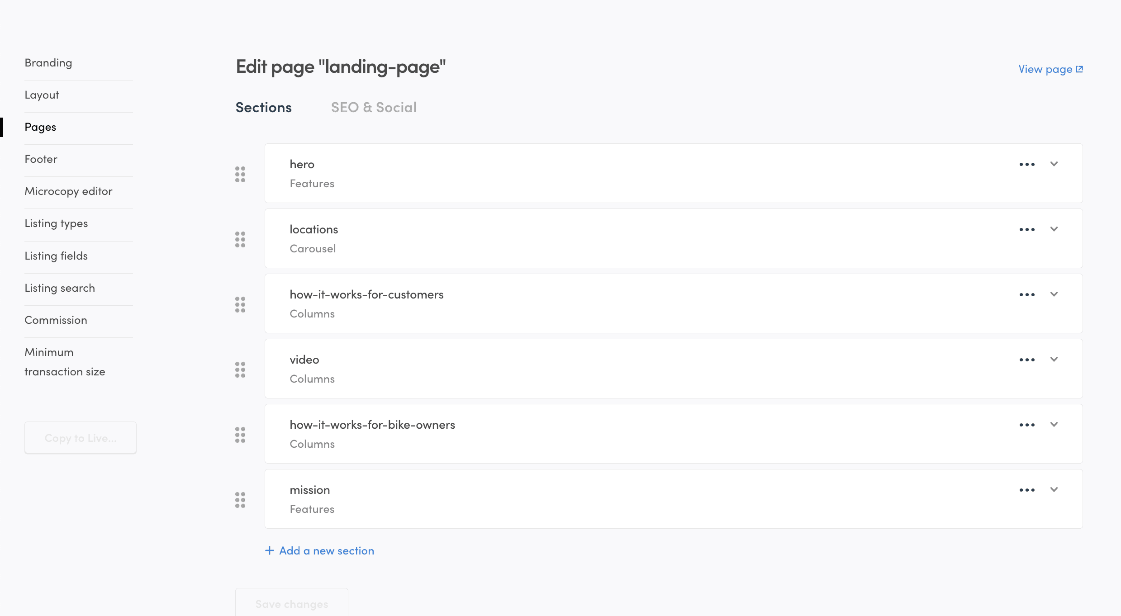Click the Save changes button
This screenshot has width=1121, height=616.
[292, 604]
